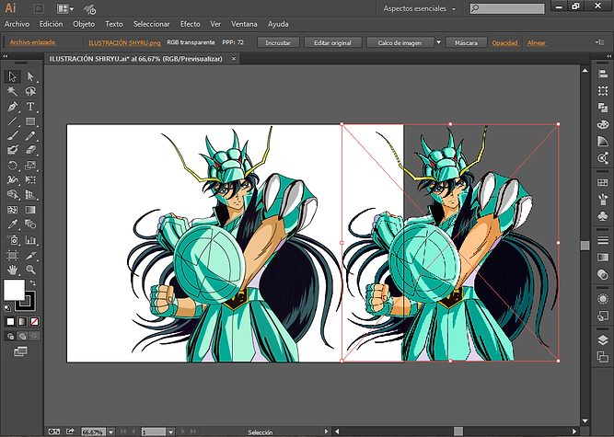Image resolution: width=614 pixels, height=437 pixels.
Task: Enable Draw Behind mode
Action: [x=22, y=336]
